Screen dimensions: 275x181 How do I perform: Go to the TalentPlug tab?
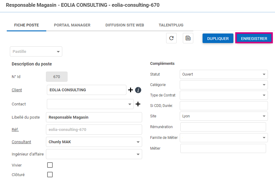coord(171,25)
